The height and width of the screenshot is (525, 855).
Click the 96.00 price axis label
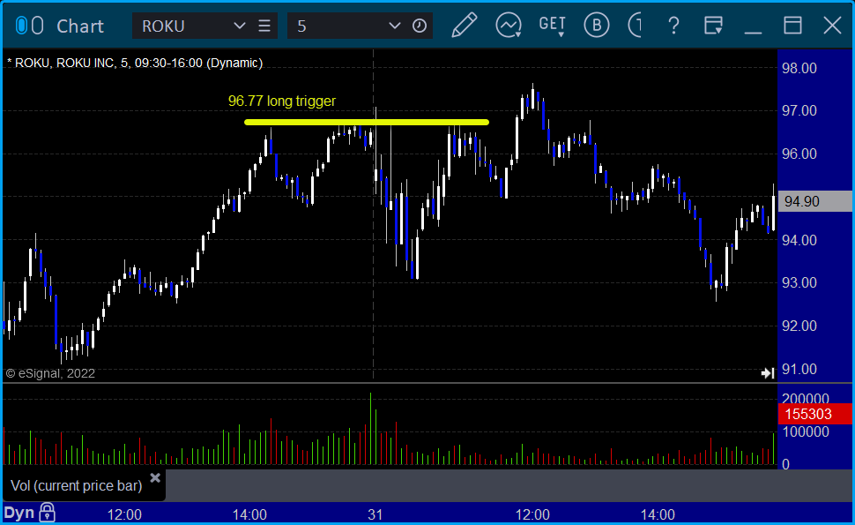[799, 154]
